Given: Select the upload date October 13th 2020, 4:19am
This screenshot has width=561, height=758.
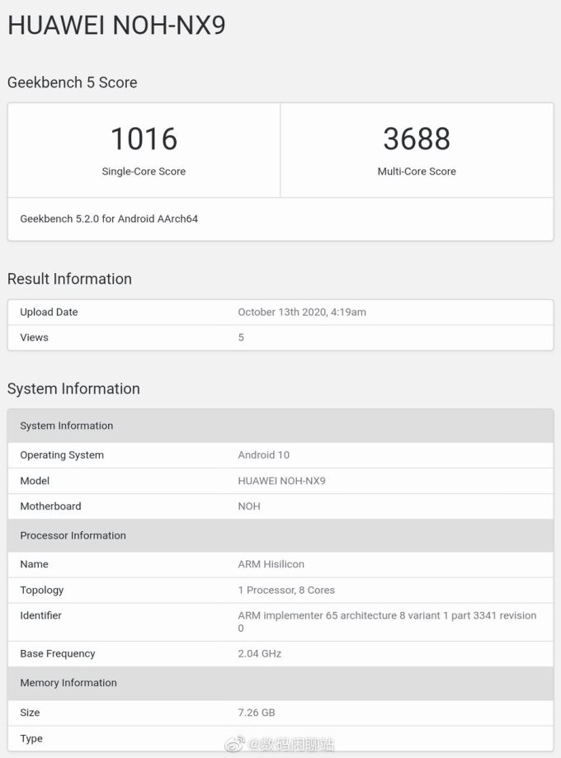Looking at the screenshot, I should pyautogui.click(x=302, y=313).
